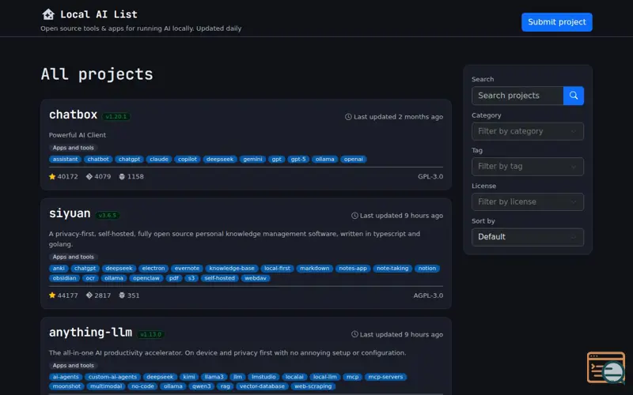Click the AGPL-3.0 license text
Viewport: 633px width, 395px height.
(428, 295)
